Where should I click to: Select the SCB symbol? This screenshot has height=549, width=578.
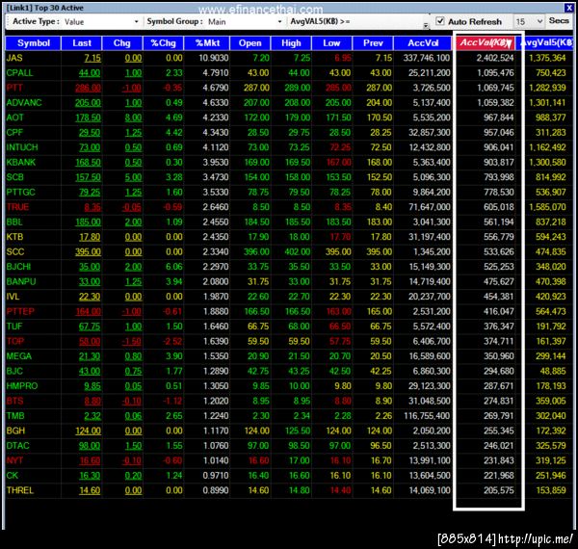pyautogui.click(x=15, y=177)
